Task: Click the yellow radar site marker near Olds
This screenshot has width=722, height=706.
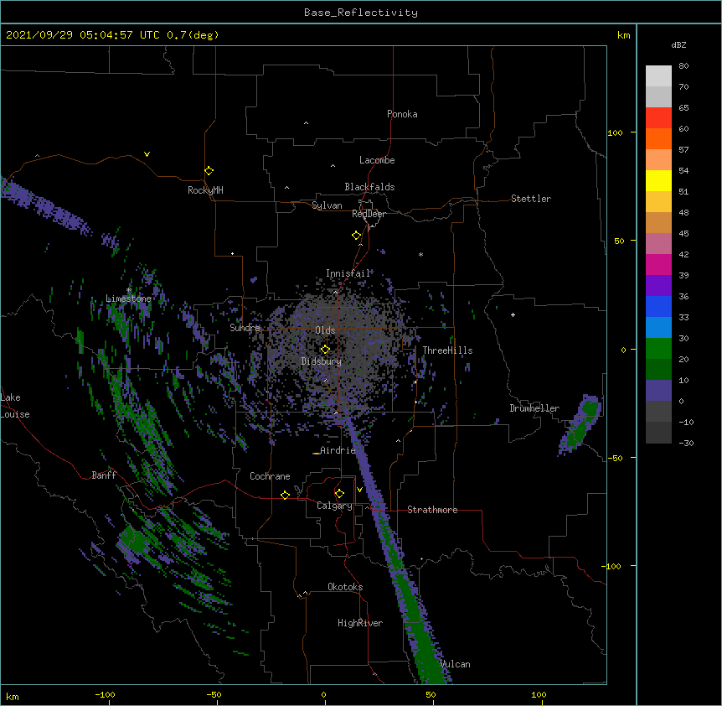Action: (x=325, y=350)
